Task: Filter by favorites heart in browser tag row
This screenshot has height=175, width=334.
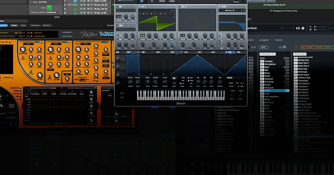Action: click(296, 47)
